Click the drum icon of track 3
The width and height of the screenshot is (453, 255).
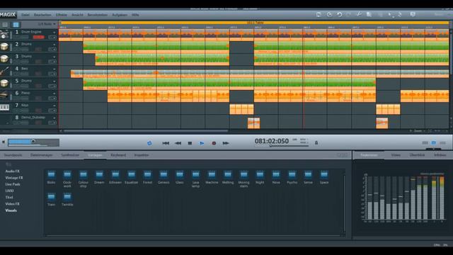point(4,59)
